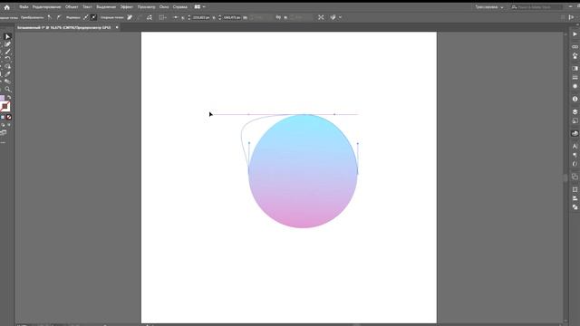This screenshot has width=580, height=326.
Task: Open the Appearance panel
Action: click(x=575, y=86)
